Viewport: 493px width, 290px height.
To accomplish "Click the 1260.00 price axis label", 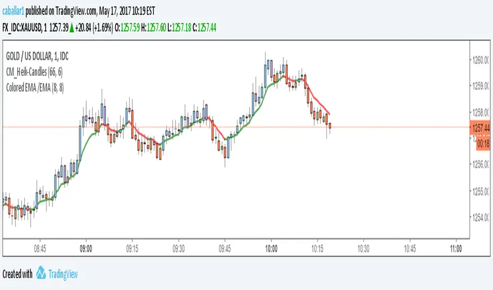I will 480,60.
